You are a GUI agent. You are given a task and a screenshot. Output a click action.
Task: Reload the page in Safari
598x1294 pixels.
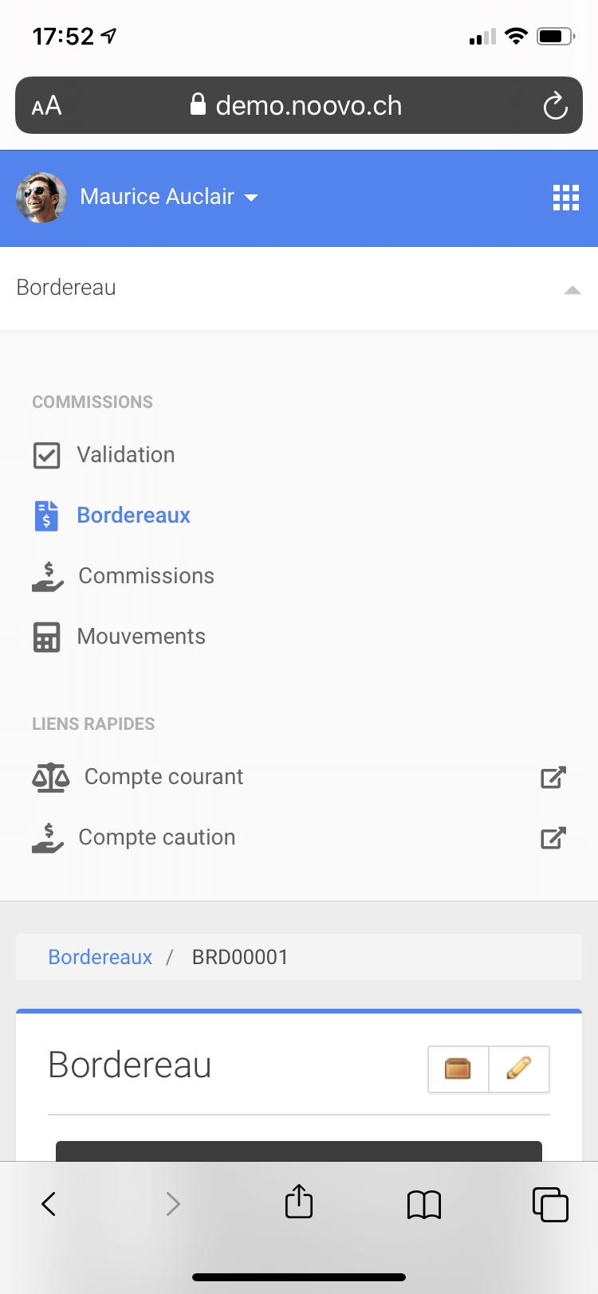555,106
